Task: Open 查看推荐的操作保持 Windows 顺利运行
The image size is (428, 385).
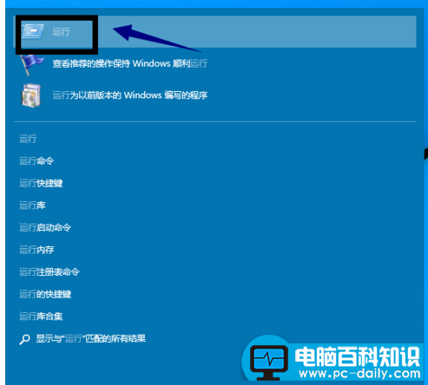Action: pyautogui.click(x=129, y=63)
